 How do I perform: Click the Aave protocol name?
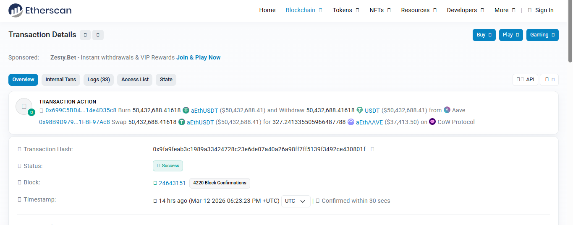coord(459,110)
